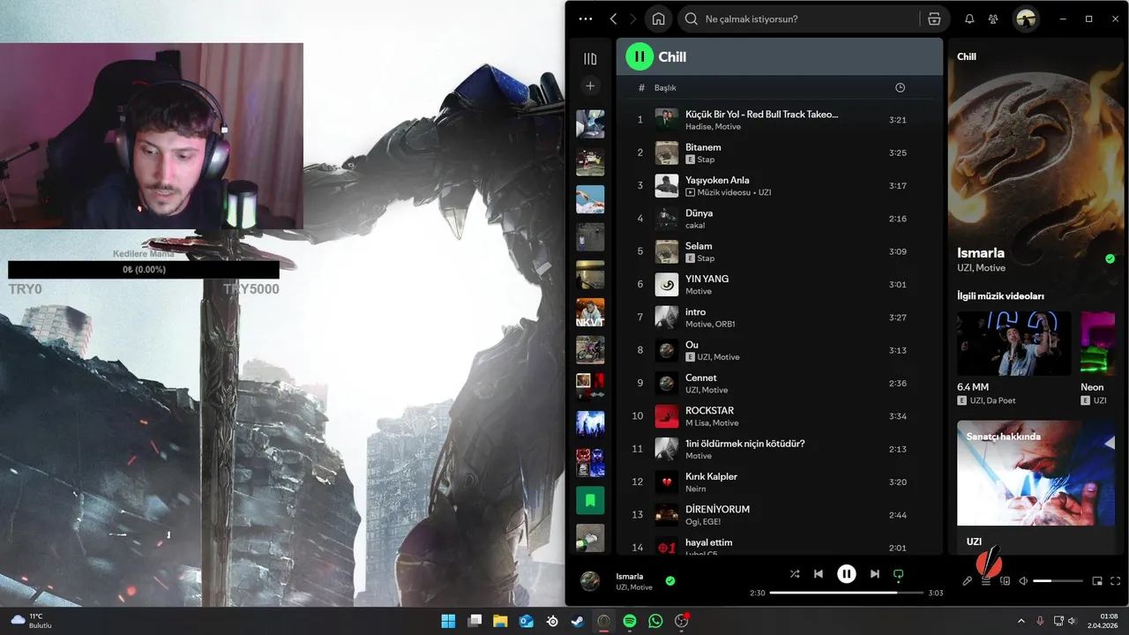Toggle shuffle in player bar
Screen dimensions: 1129x635
click(795, 574)
